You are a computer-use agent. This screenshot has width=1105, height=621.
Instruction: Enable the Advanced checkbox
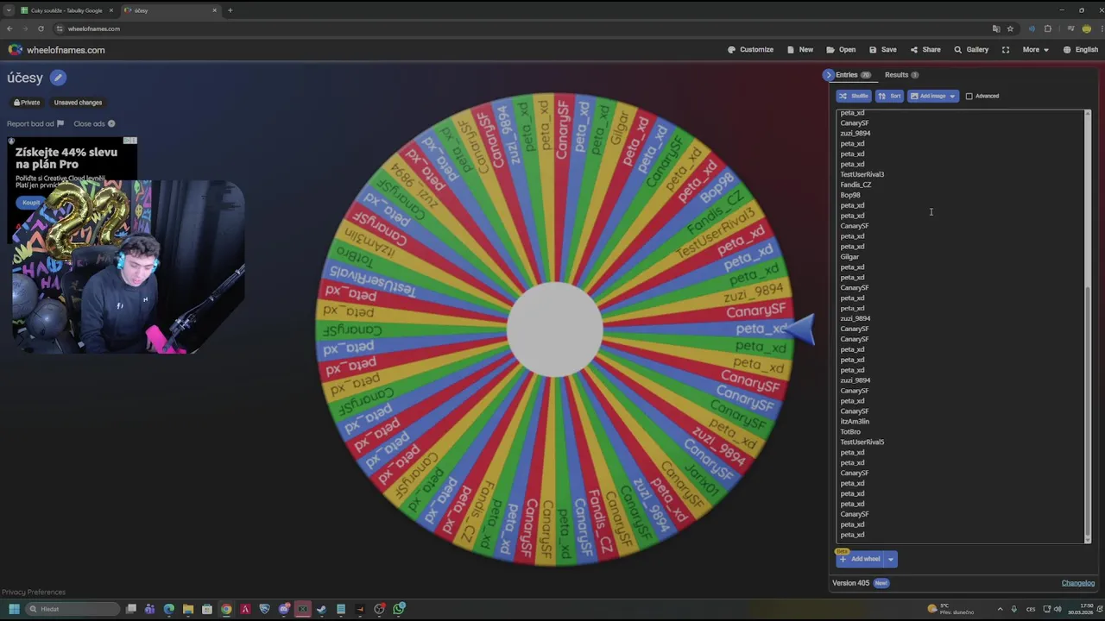pos(969,96)
